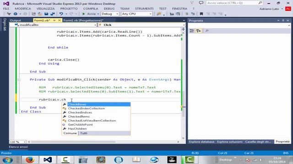
Task: Open the Windows Start orb
Action: coord(8,160)
